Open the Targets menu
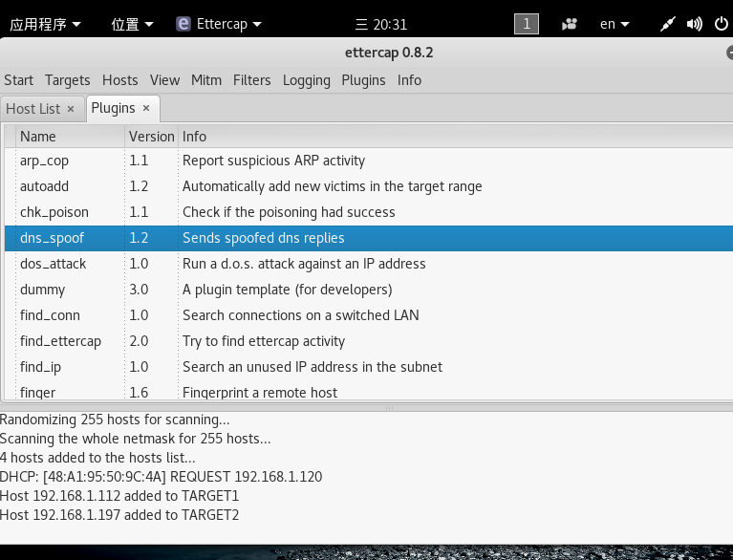 67,80
